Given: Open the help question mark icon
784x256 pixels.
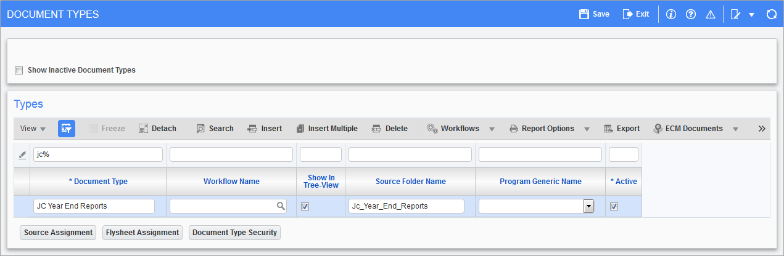Looking at the screenshot, I should coord(691,14).
